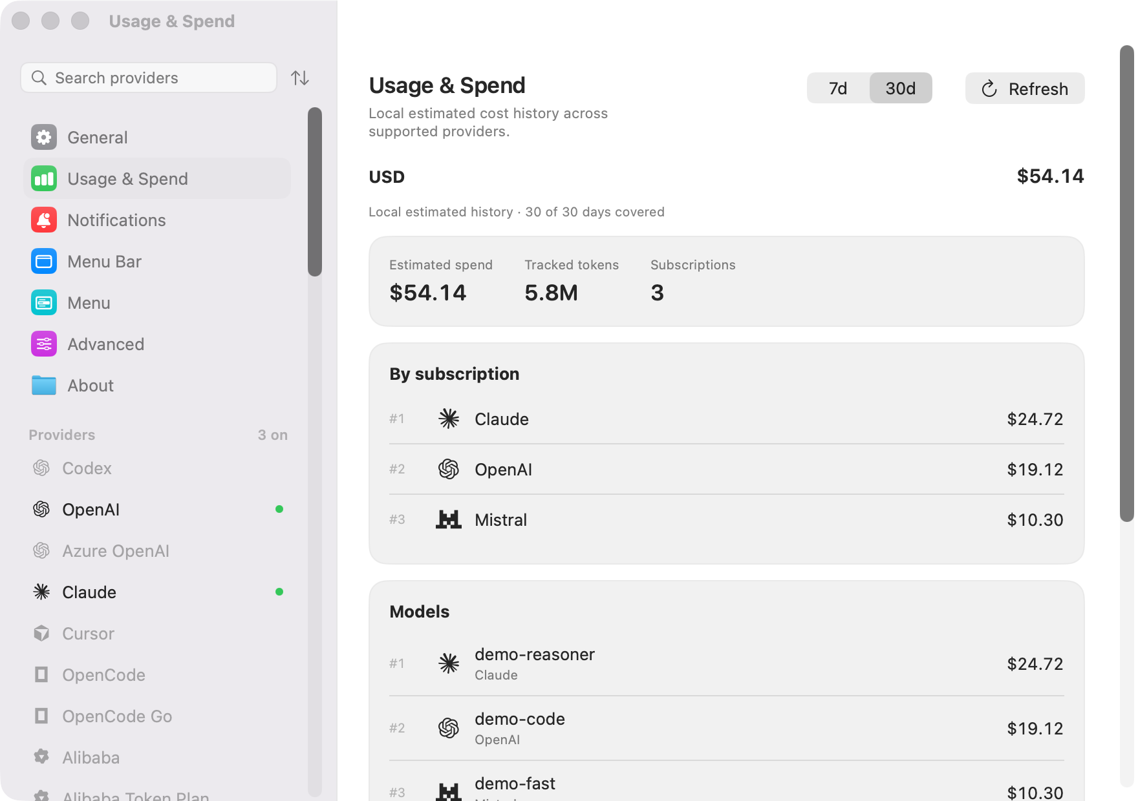
Task: Click the Claude $24.72 subscription amount
Action: (1035, 419)
